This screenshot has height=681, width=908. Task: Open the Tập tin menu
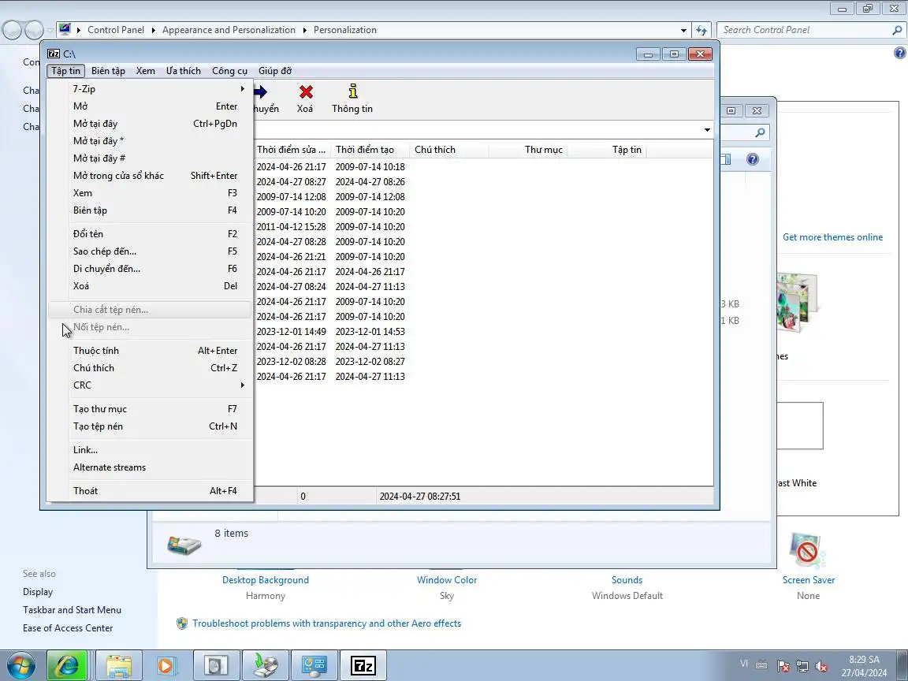65,71
